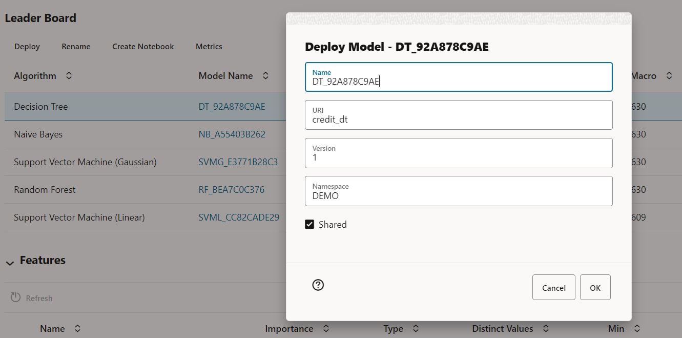
Task: Sort features by Type arrows
Action: pyautogui.click(x=416, y=329)
